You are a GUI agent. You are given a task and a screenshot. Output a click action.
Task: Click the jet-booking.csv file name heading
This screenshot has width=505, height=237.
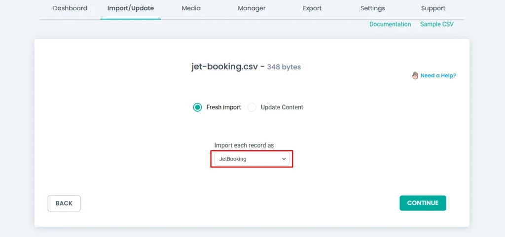click(224, 67)
